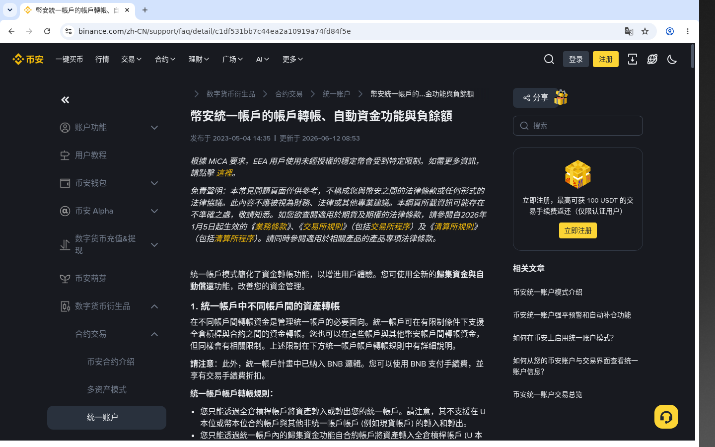The image size is (715, 447).
Task: Click the 数字货币充值&提现 icon
Action: (65, 245)
